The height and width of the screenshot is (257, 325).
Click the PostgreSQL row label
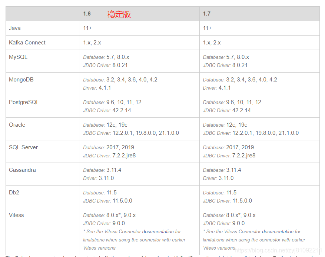(24, 102)
